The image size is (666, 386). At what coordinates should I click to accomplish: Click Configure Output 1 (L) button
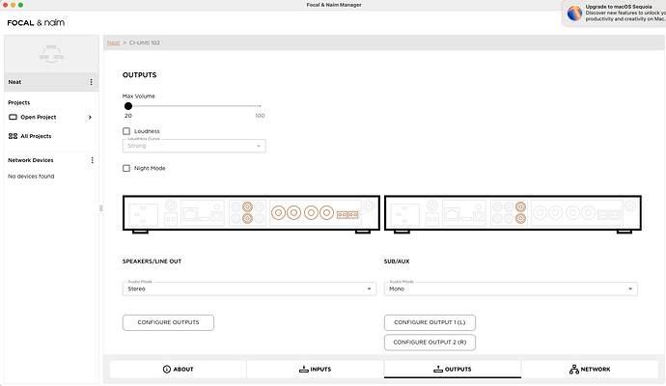coord(430,322)
